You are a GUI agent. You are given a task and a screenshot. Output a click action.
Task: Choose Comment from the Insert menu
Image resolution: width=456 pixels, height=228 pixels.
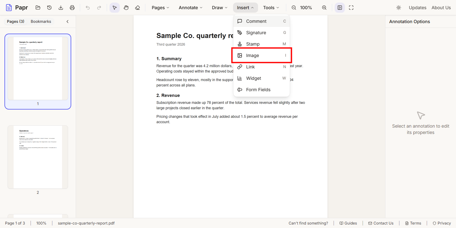click(x=262, y=21)
